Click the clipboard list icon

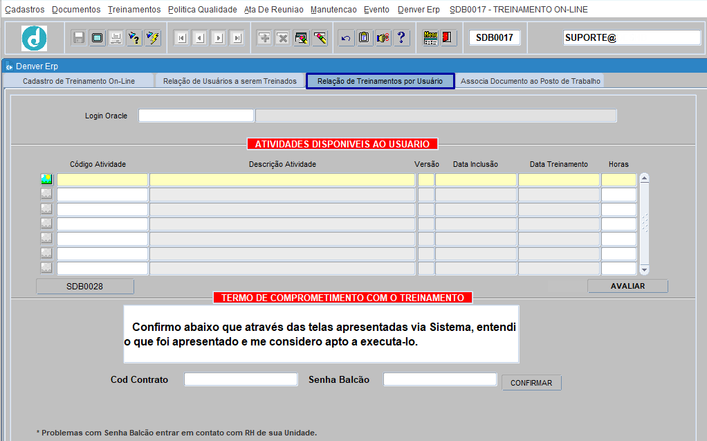[365, 38]
